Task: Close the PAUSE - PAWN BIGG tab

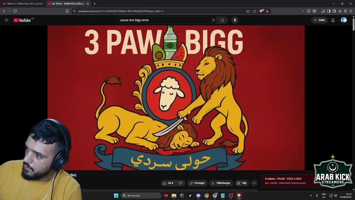Action: coord(88,4)
